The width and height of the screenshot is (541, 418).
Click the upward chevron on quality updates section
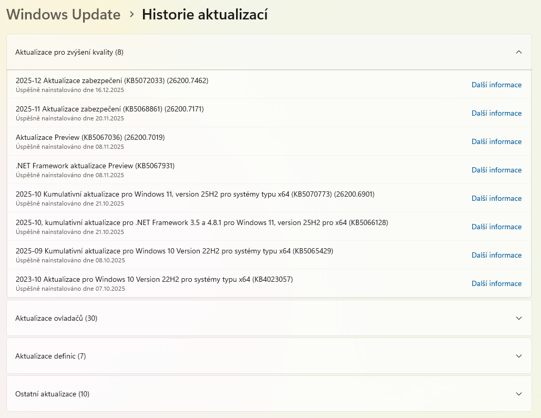click(x=519, y=52)
